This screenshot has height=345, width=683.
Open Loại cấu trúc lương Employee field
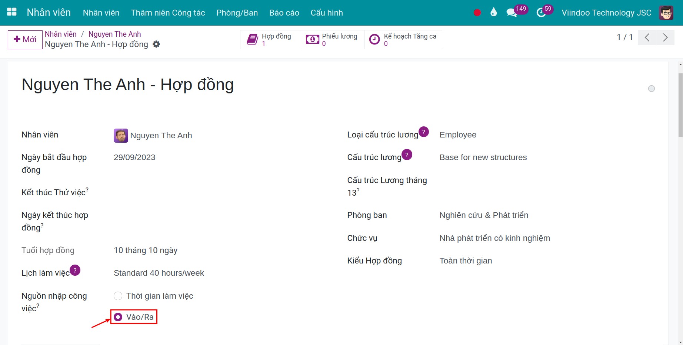click(x=458, y=135)
